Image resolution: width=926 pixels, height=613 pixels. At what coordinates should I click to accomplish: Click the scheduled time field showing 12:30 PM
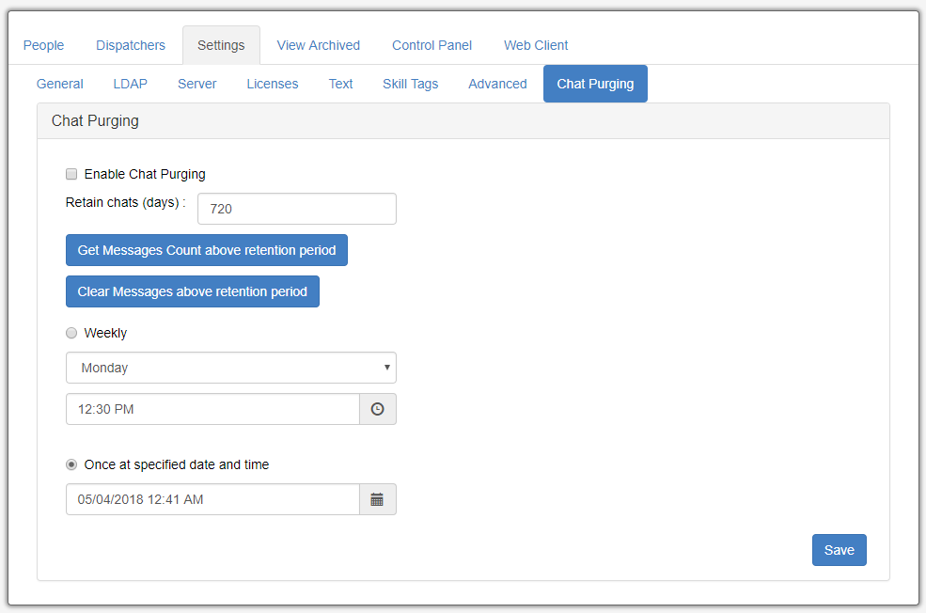point(212,409)
